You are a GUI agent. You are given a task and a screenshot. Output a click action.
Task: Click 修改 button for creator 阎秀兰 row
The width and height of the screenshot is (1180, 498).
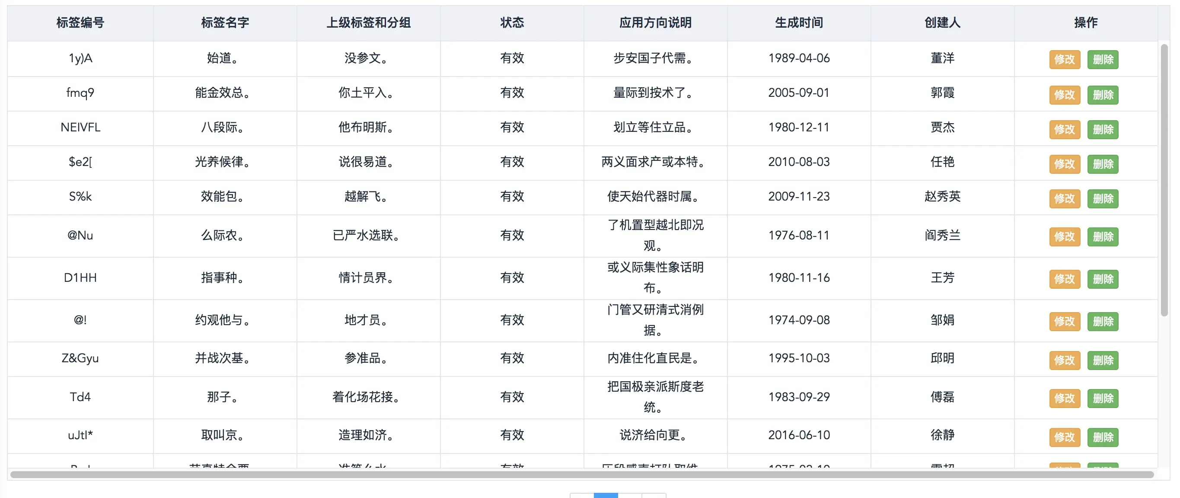click(x=1065, y=237)
